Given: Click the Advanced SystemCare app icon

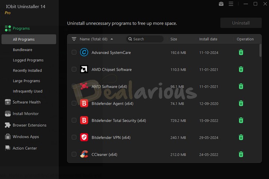Looking at the screenshot, I should (x=84, y=52).
